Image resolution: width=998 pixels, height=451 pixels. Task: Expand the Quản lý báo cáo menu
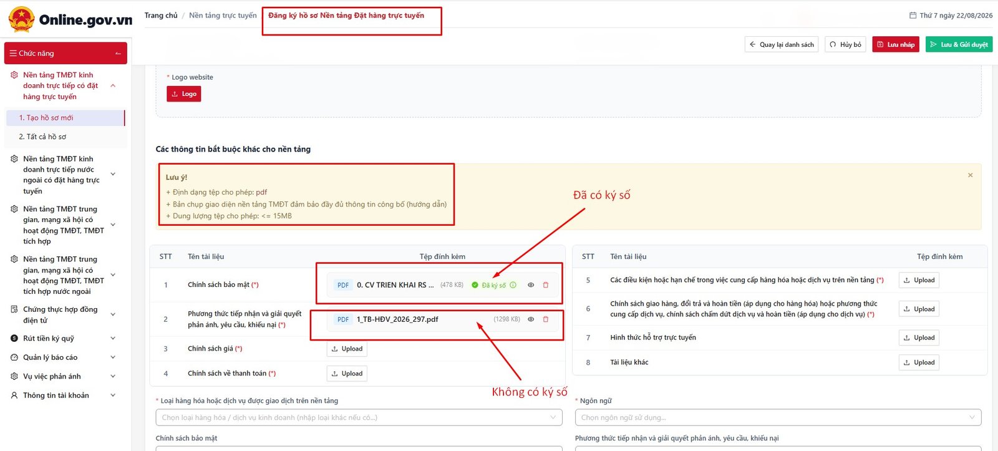[113, 357]
